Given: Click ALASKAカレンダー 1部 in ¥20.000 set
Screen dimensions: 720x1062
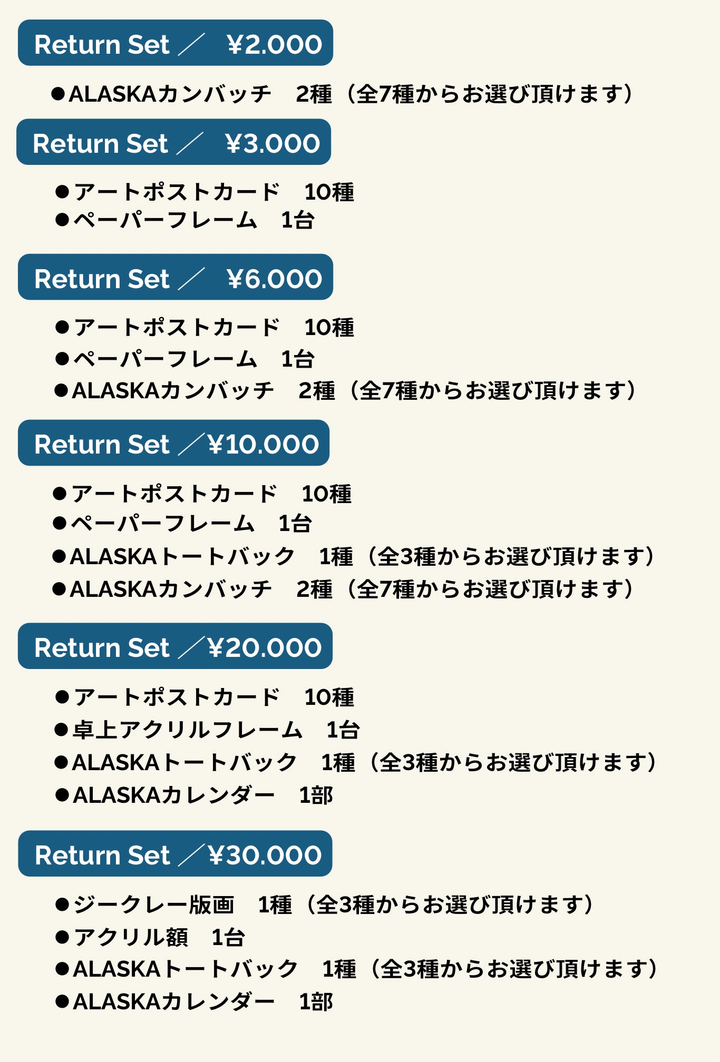Looking at the screenshot, I should 195,795.
